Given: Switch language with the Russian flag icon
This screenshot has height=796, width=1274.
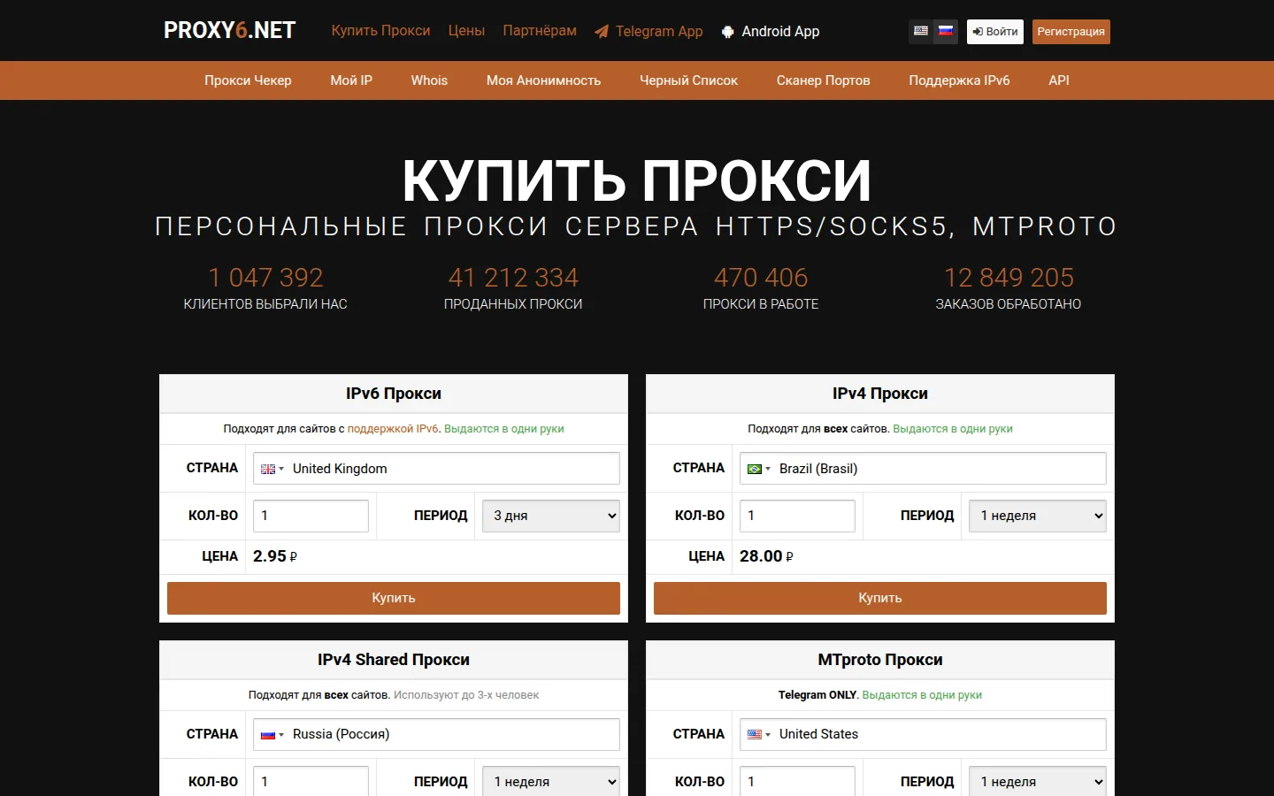Looking at the screenshot, I should coord(946,31).
